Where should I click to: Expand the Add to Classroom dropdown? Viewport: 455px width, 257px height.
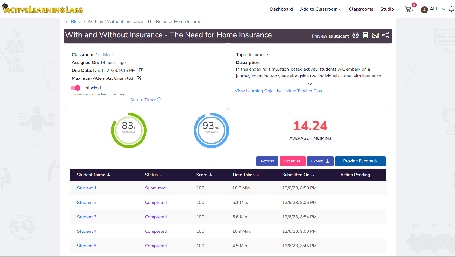321,9
